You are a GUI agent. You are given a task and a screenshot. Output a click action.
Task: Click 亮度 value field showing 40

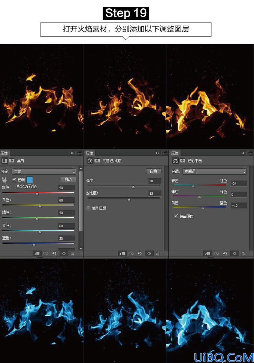coord(155,181)
